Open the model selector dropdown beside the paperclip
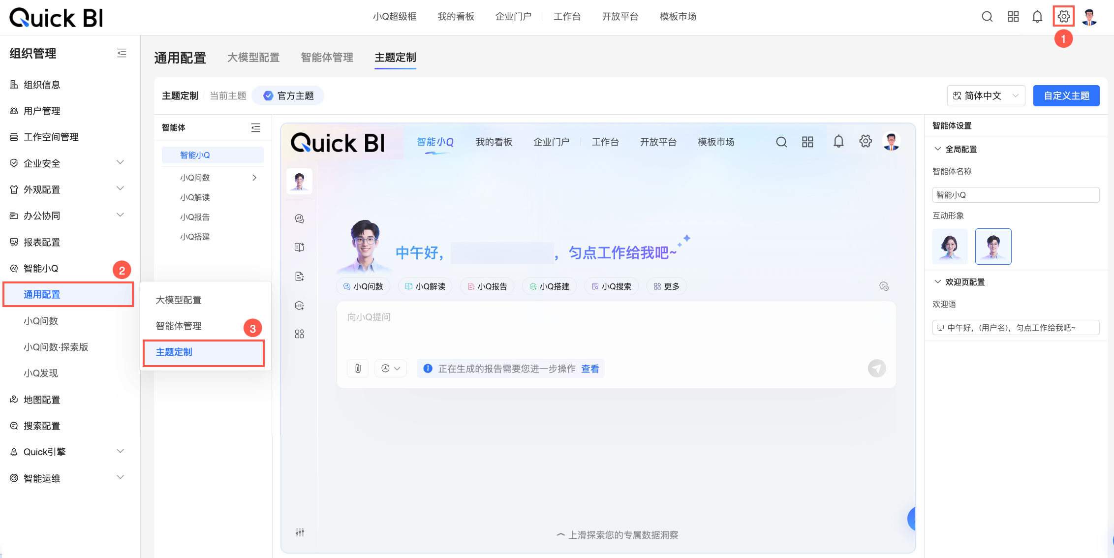The height and width of the screenshot is (558, 1114). 391,369
